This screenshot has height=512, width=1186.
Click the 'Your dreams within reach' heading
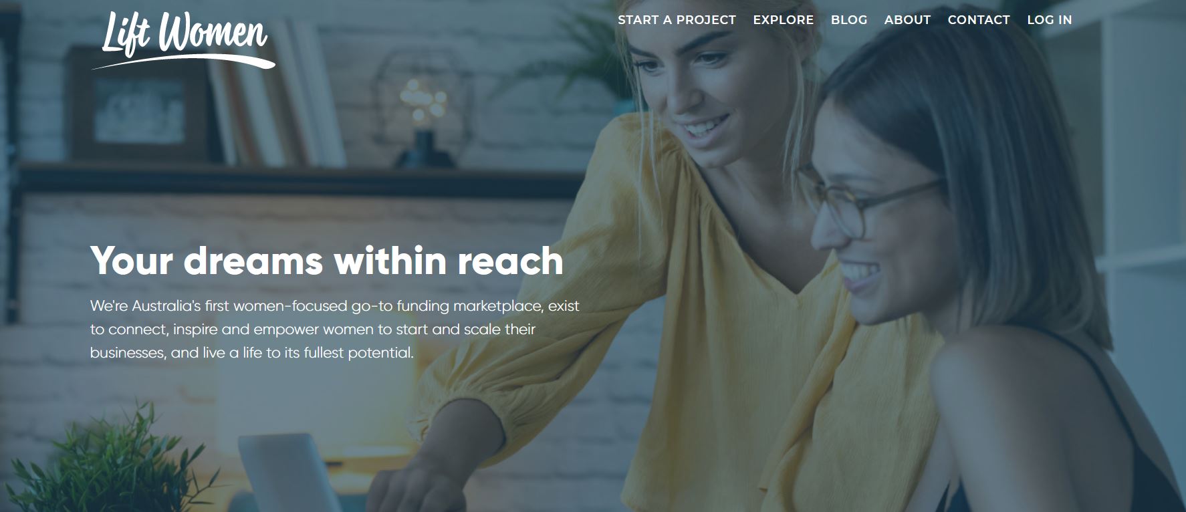click(x=327, y=260)
